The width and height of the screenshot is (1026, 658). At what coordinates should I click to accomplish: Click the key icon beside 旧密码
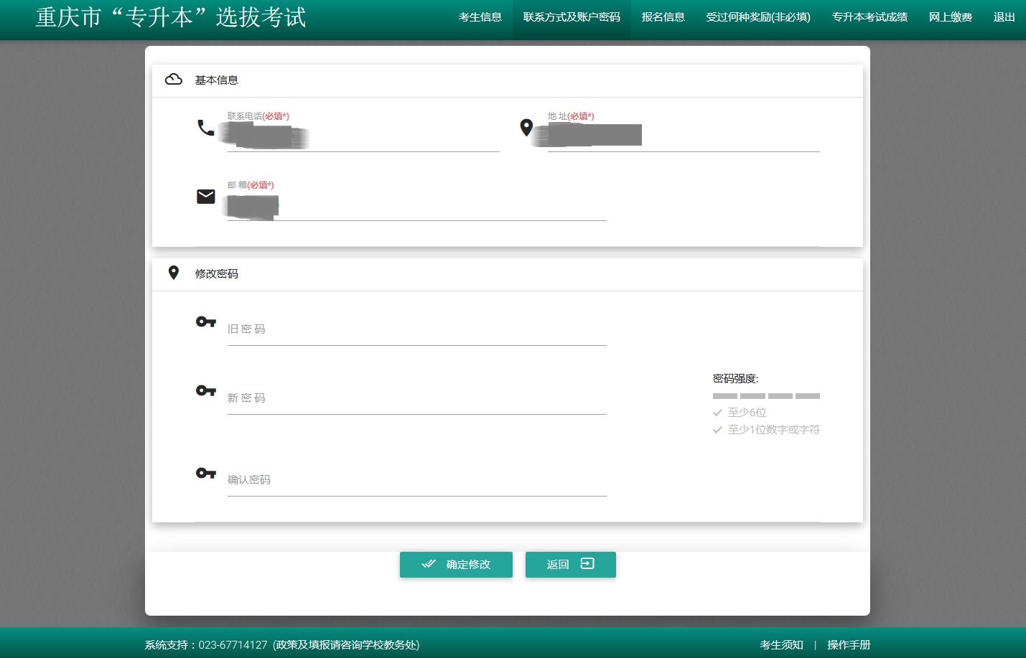coord(205,321)
